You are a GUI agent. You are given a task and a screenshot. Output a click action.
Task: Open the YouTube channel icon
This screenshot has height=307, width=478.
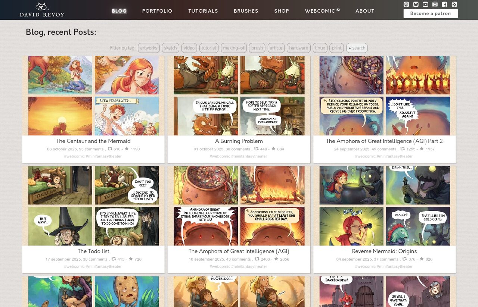[425, 4]
